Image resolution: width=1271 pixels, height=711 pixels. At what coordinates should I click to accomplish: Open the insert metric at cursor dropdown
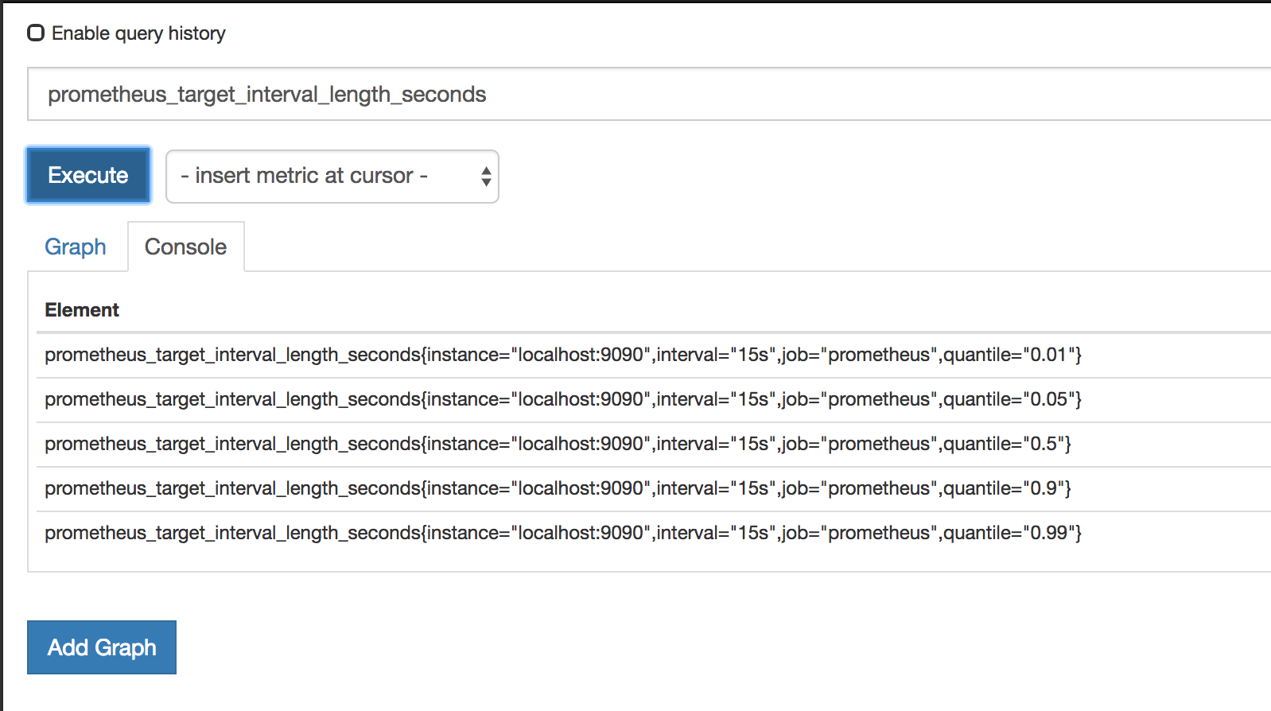coord(332,177)
